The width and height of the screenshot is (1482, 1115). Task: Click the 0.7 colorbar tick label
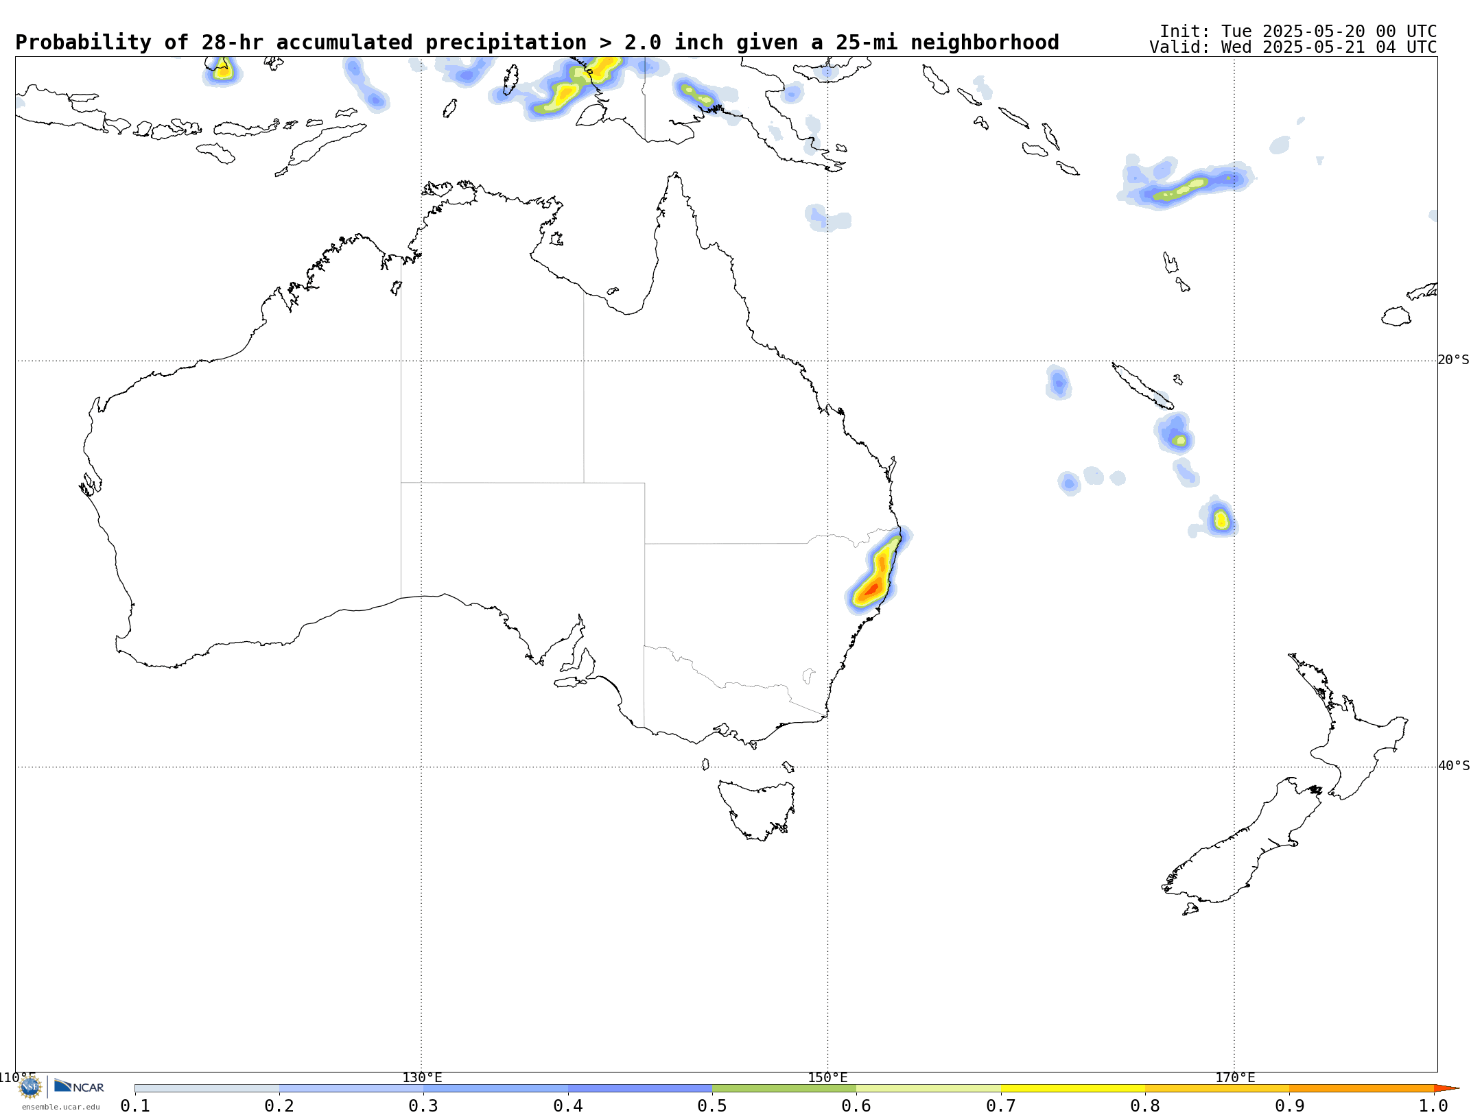click(1001, 1106)
